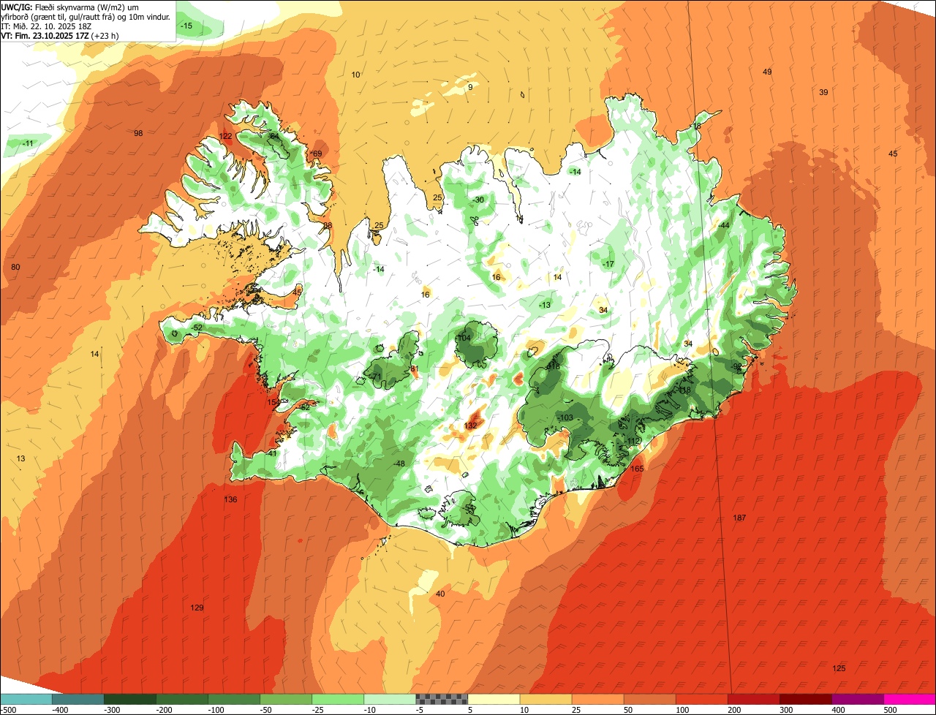
Task: Choose the legend swatch between -50 and -25
Action: (x=285, y=699)
